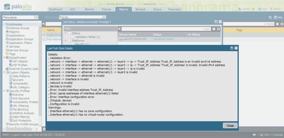The height and width of the screenshot is (138, 284).
Task: Click the validation failed status link
Action: (163, 39)
